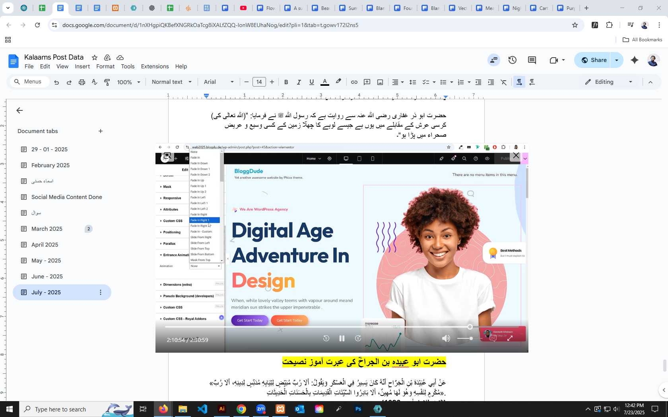The width and height of the screenshot is (668, 417).
Task: Clear formatting using the toolbar icon
Action: [x=504, y=82]
